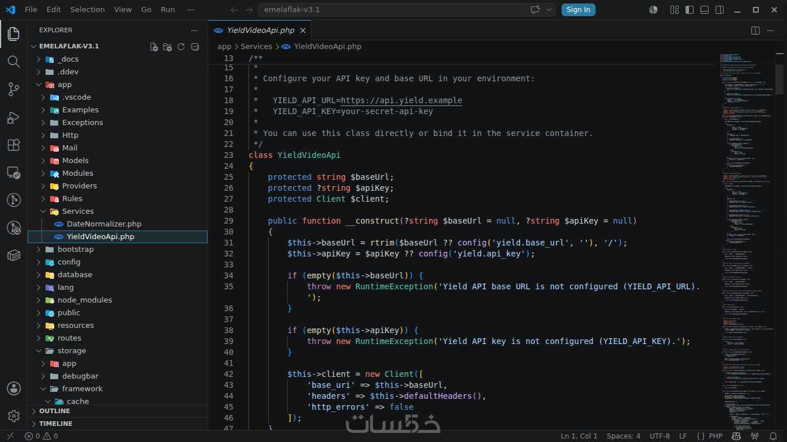Open the Go menu
Viewport: 787px width, 442px height.
point(146,9)
